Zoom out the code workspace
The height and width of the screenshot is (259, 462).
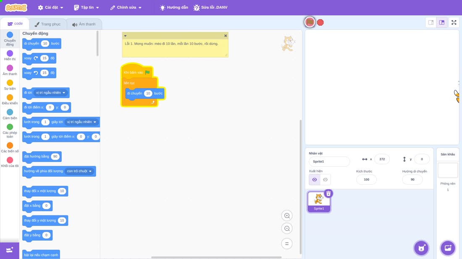[287, 228]
